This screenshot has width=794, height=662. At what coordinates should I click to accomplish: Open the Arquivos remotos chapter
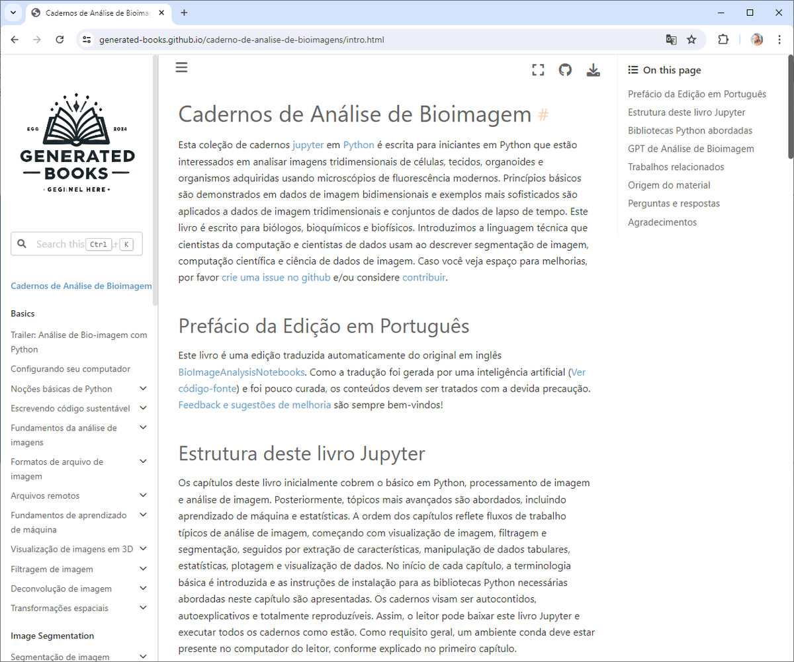pos(45,495)
